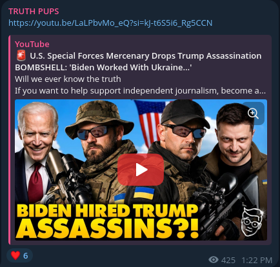Toggle the red heart reaction
This screenshot has width=280, height=267.
[15, 255]
